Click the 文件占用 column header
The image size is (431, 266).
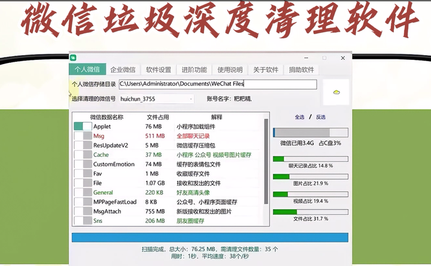point(158,117)
